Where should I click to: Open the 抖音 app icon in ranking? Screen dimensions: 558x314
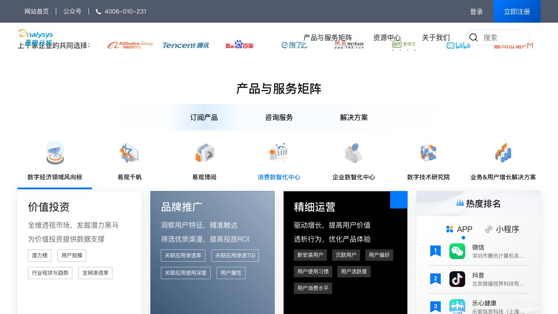coord(457,279)
